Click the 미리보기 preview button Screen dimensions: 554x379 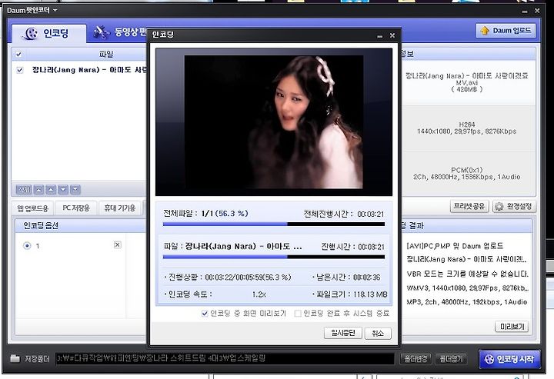[512, 327]
